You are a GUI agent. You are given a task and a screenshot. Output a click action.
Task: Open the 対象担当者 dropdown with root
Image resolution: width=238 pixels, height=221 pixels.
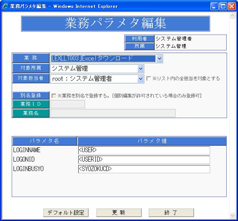coord(97,79)
